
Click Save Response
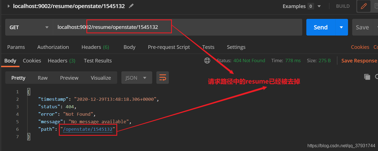359,61
